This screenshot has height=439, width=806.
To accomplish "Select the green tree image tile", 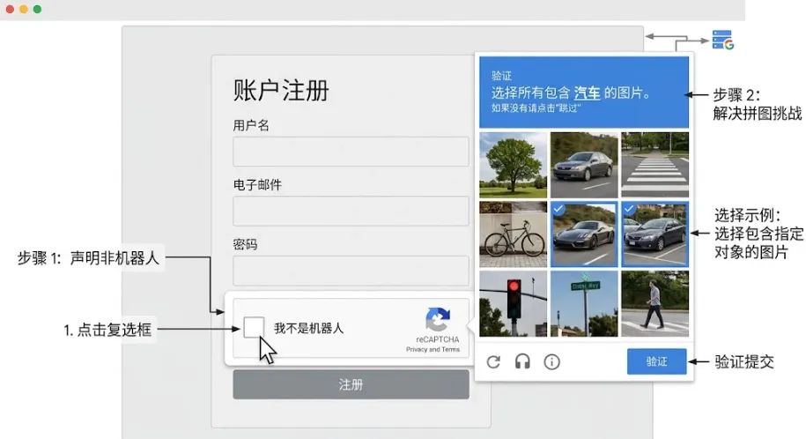I will click(513, 165).
